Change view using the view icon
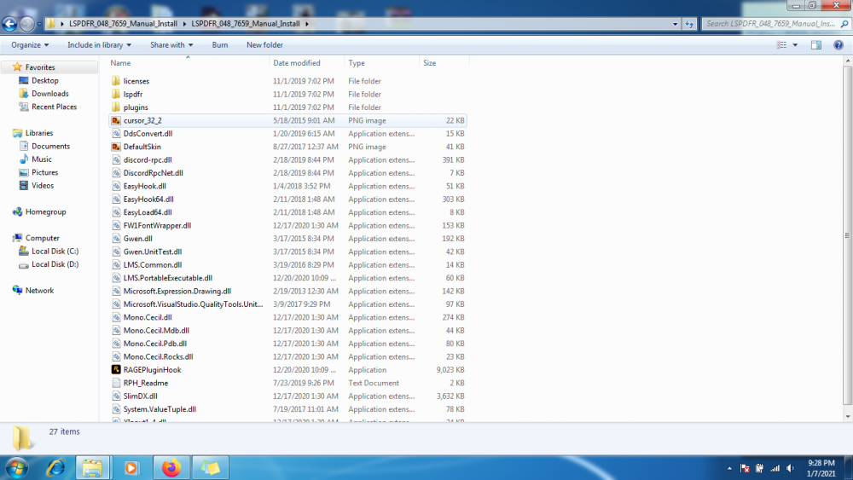The image size is (853, 480). [x=781, y=45]
